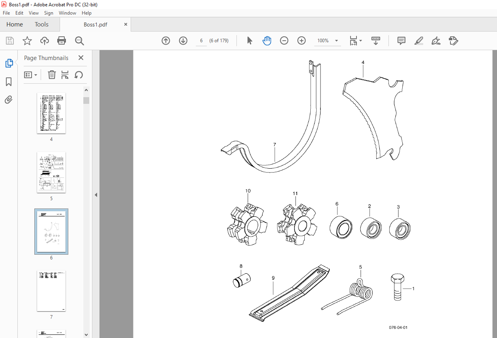Bookmark file with the star icon

[27, 41]
